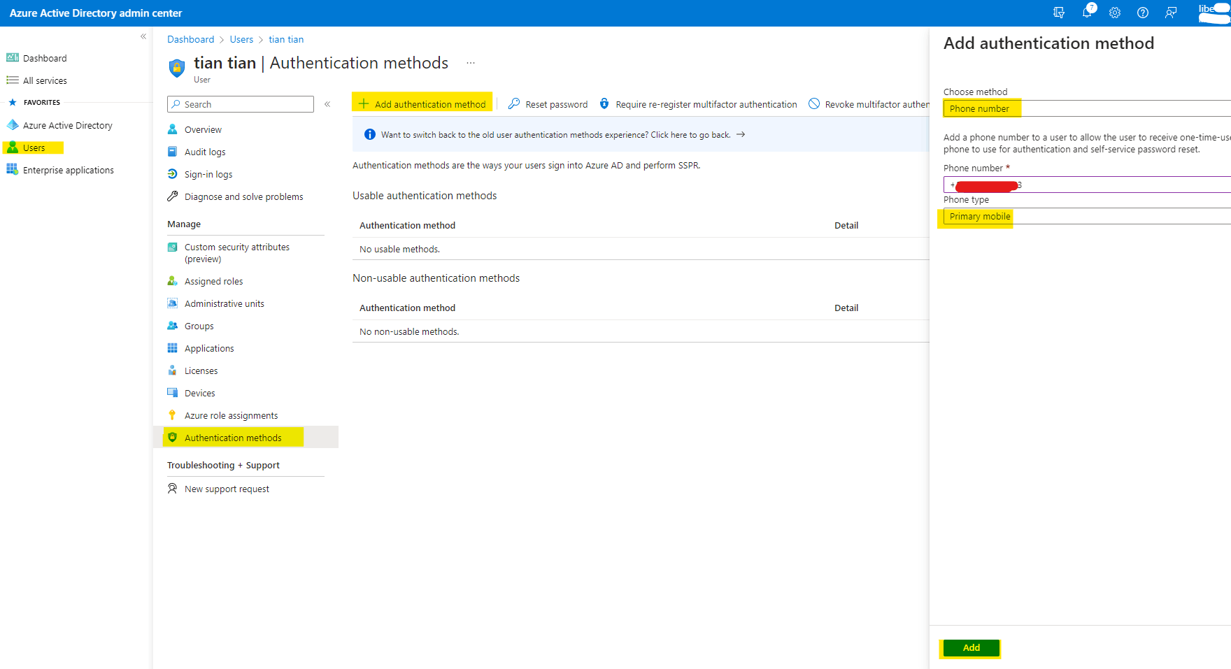
Task: Click tian tian breadcrumb link
Action: pyautogui.click(x=287, y=39)
